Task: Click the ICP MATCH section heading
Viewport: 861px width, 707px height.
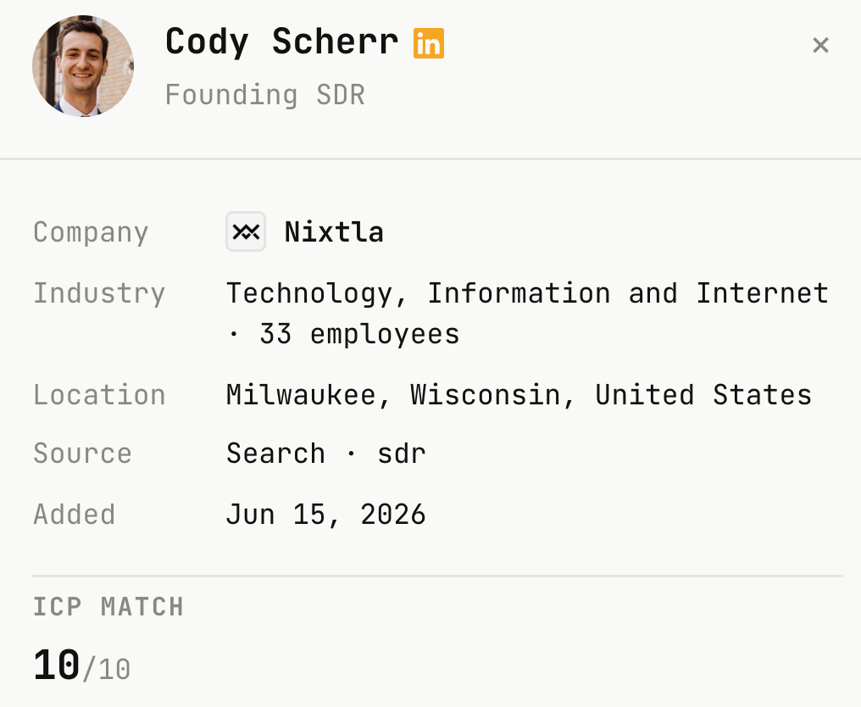Action: (108, 607)
